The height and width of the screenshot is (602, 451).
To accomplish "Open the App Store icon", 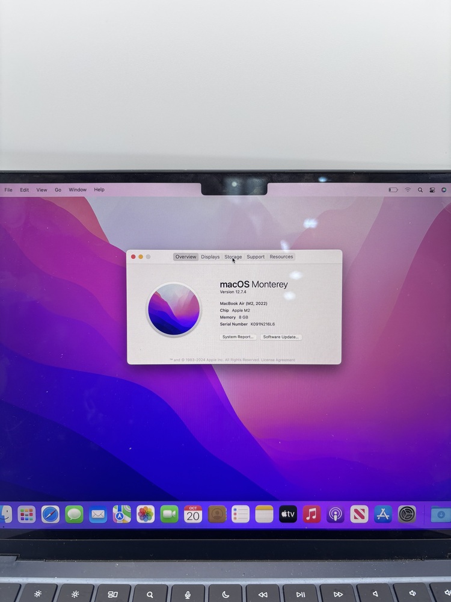I will click(x=383, y=514).
